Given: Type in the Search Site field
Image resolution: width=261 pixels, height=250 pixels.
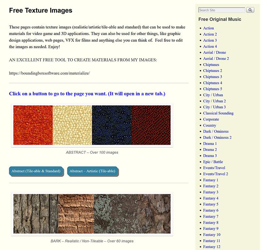Looking at the screenshot, I should pyautogui.click(x=222, y=10).
